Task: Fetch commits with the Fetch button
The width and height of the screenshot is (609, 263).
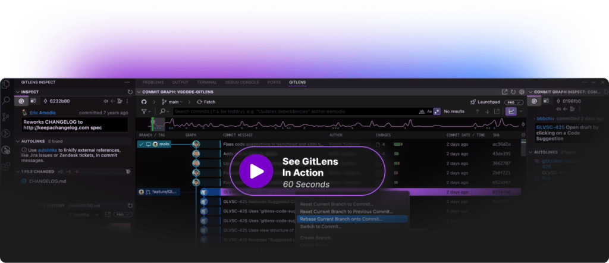Action: tap(206, 102)
